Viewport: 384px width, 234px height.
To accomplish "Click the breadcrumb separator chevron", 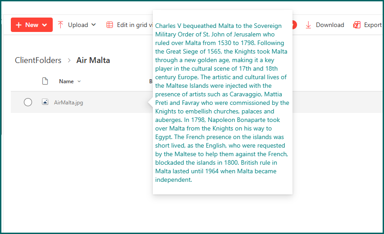I will 69,60.
